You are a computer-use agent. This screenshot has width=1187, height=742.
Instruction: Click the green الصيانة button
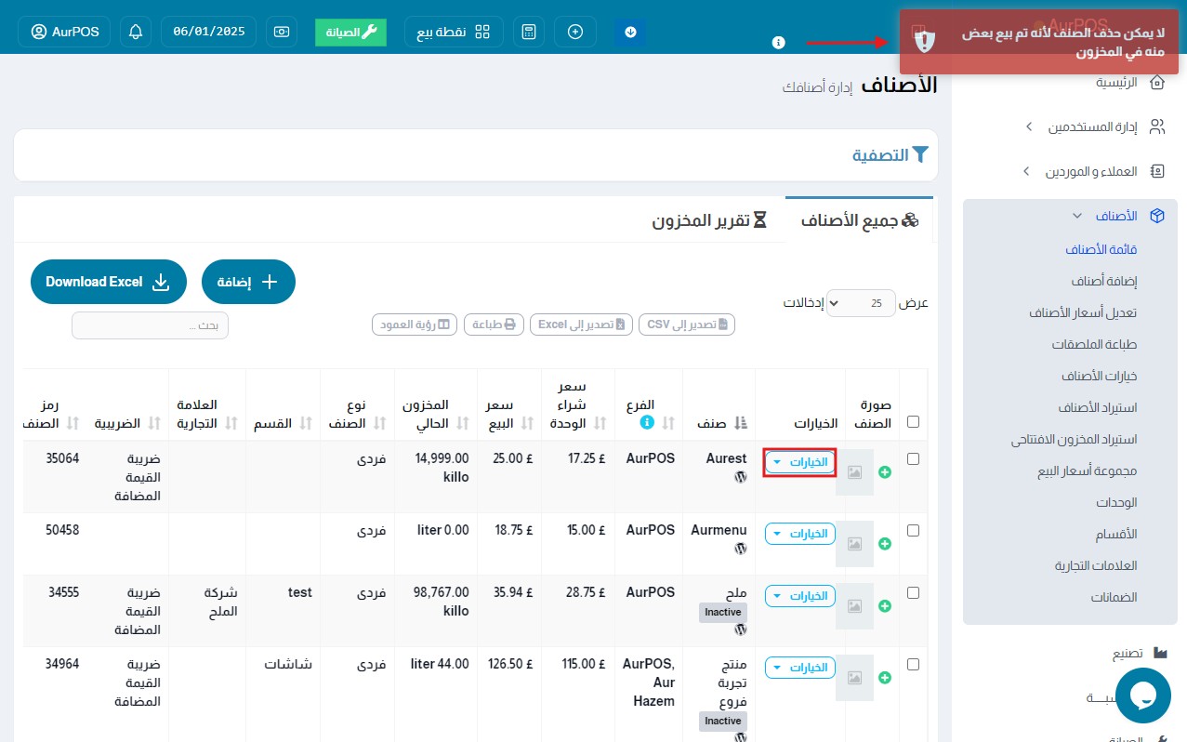[350, 32]
